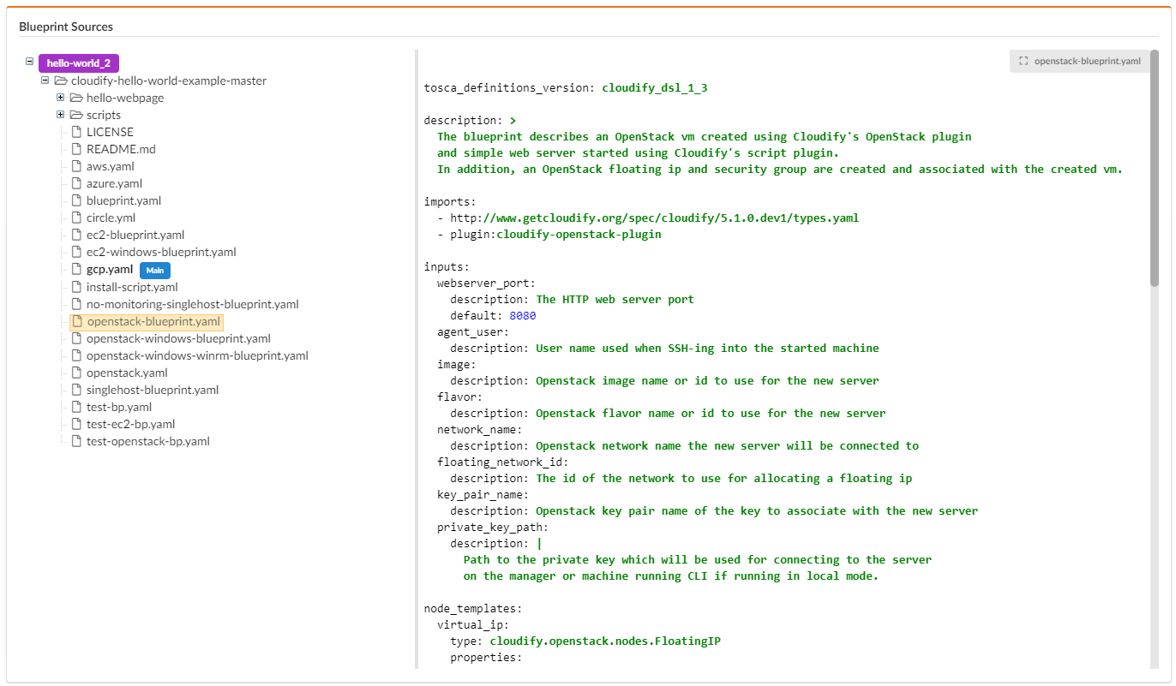Image resolution: width=1176 pixels, height=686 pixels.
Task: Expand the scripts folder
Action: pos(61,114)
